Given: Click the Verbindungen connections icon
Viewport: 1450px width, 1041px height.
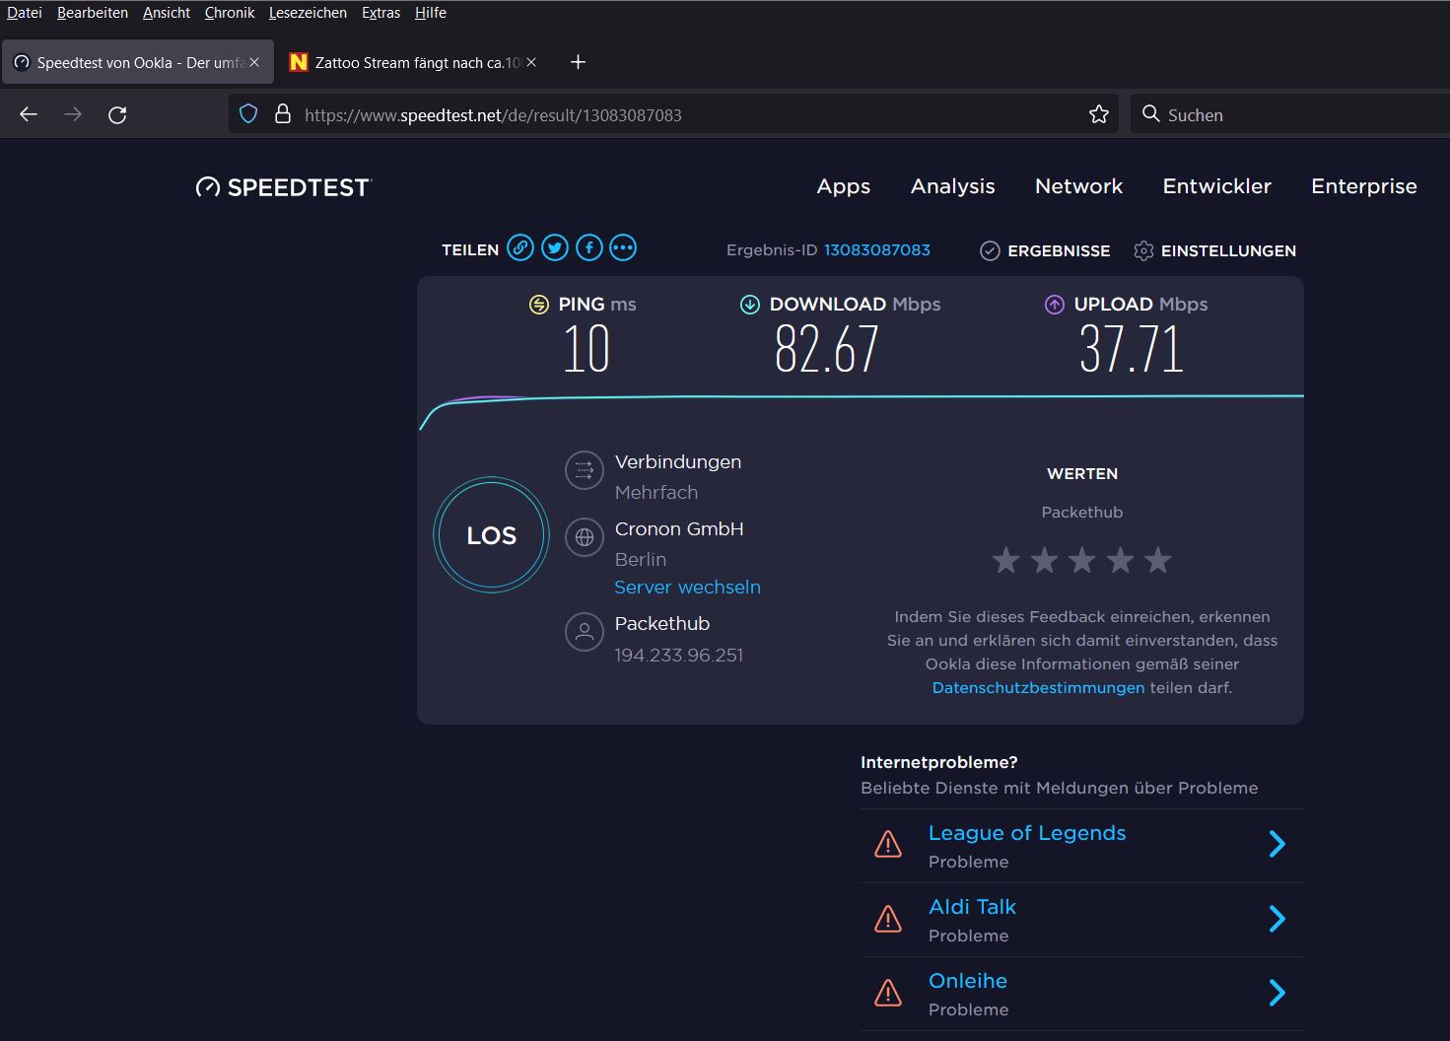Looking at the screenshot, I should coord(585,470).
